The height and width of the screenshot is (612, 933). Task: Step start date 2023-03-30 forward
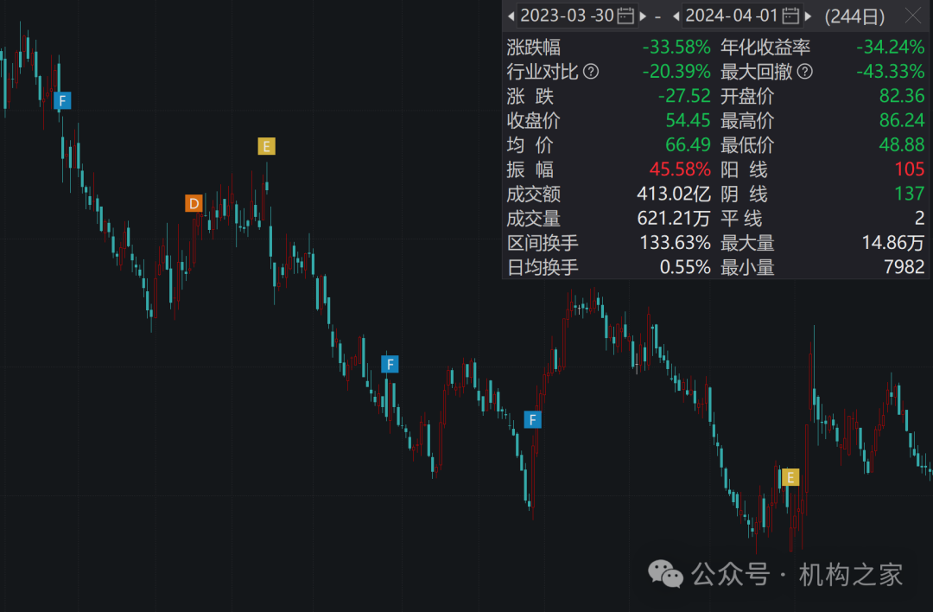tap(643, 16)
